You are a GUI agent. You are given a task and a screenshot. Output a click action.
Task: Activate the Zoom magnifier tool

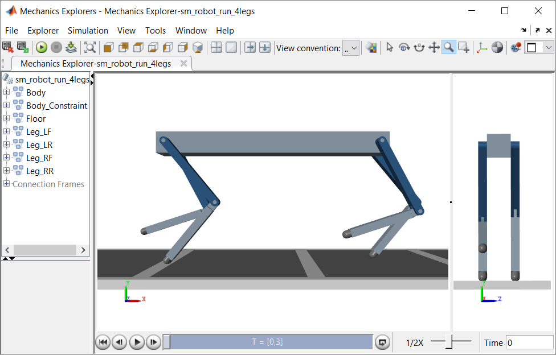pyautogui.click(x=449, y=47)
